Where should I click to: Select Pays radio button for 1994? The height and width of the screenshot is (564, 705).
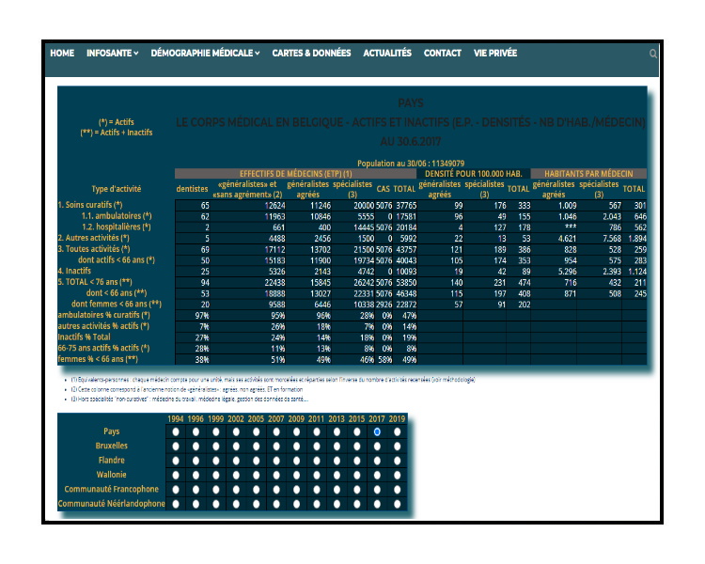coord(176,431)
